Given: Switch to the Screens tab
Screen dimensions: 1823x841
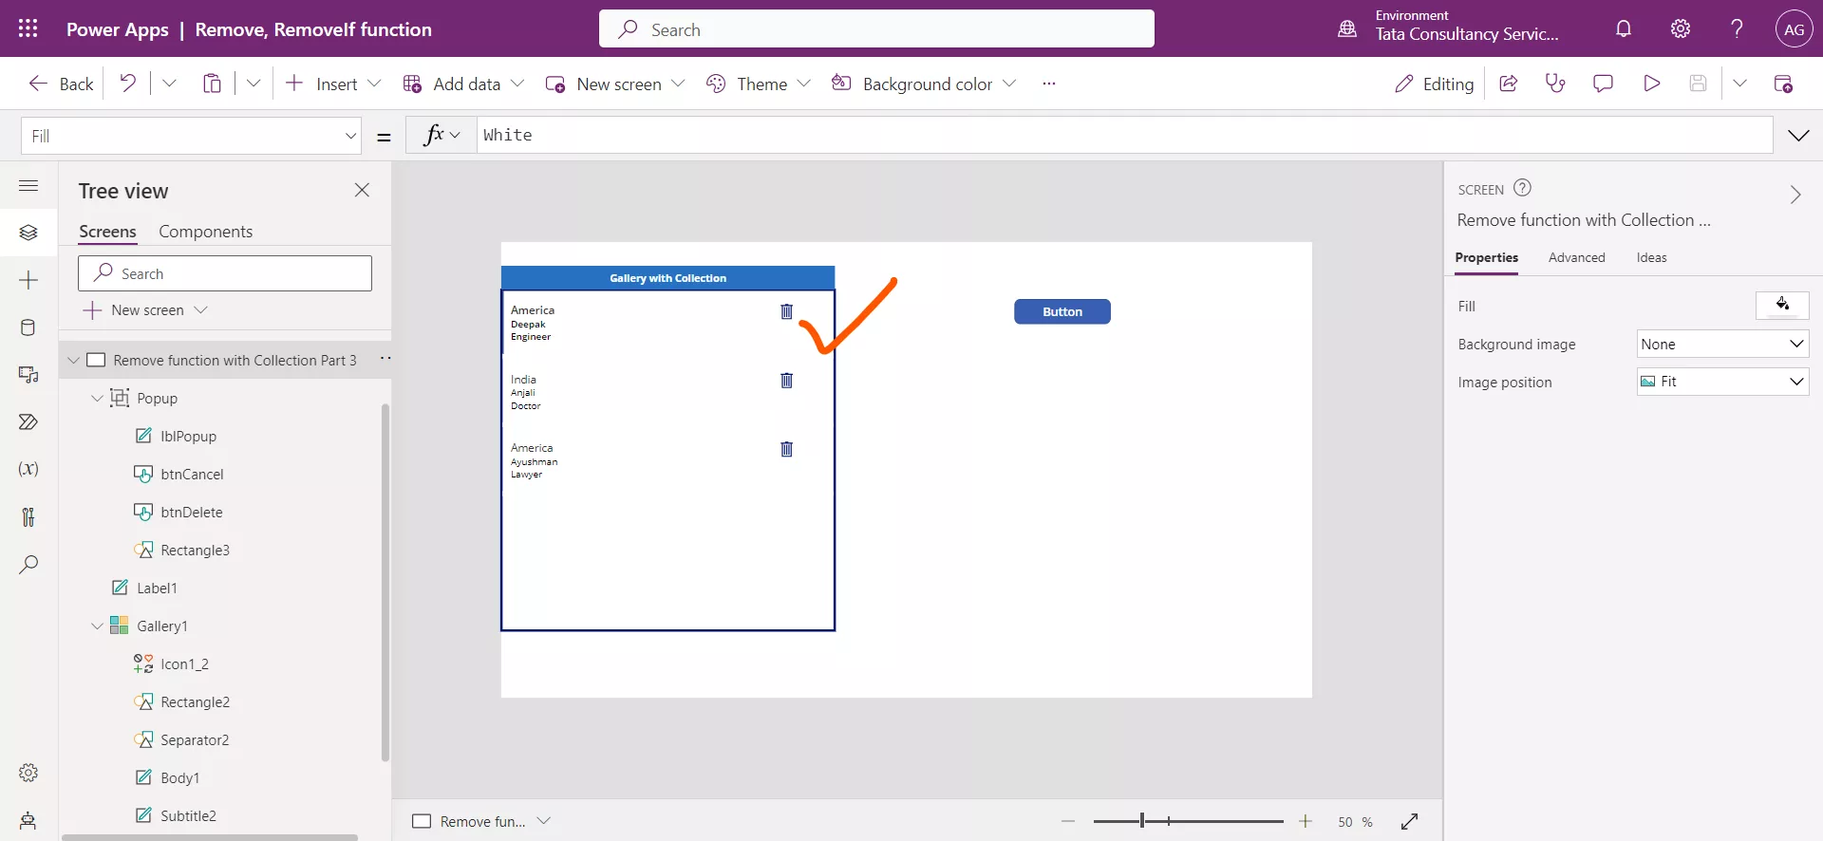Looking at the screenshot, I should [x=107, y=232].
